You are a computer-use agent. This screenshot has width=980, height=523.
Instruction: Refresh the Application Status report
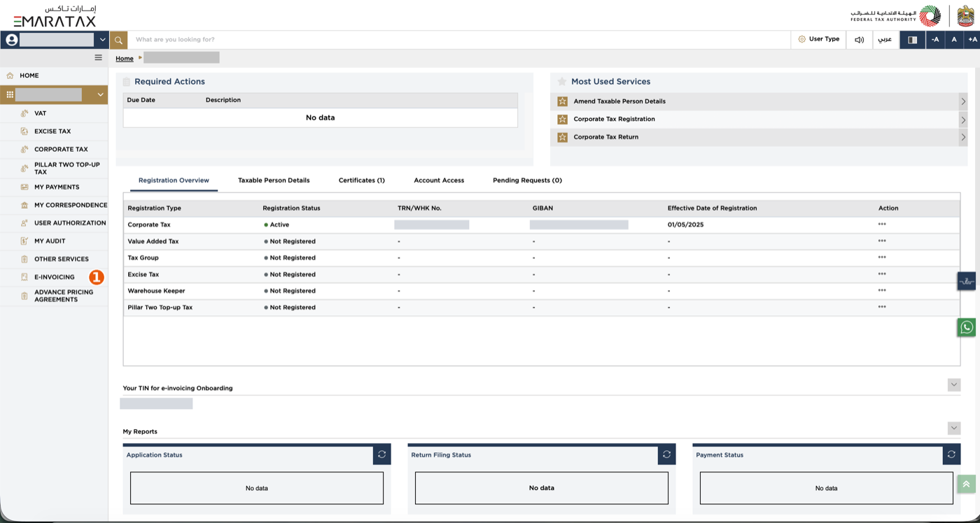pyautogui.click(x=381, y=454)
